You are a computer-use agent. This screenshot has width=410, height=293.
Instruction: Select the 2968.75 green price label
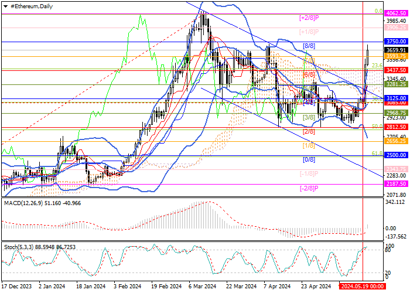pyautogui.click(x=397, y=113)
